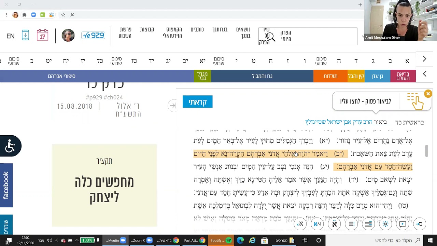The image size is (437, 246).
Task: Click the volume icon in system tray
Action: coord(50,241)
